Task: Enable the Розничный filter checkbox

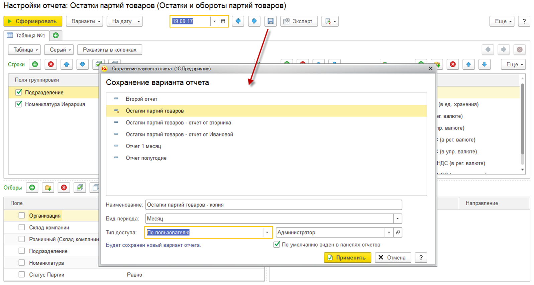Action: pyautogui.click(x=22, y=239)
